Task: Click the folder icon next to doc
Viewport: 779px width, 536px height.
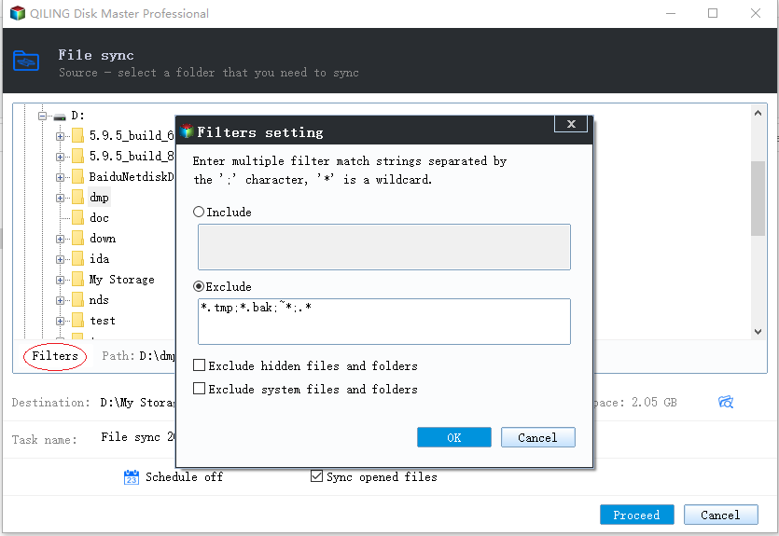Action: click(x=77, y=218)
